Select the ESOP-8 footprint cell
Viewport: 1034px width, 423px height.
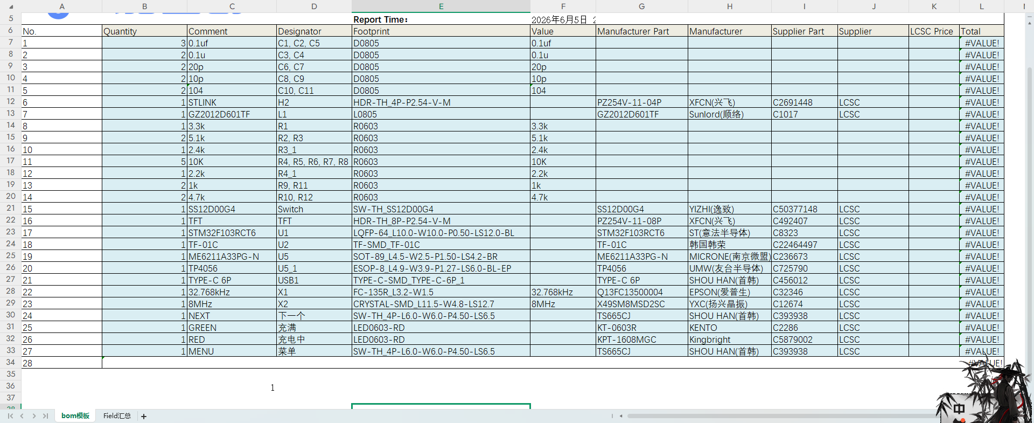tap(441, 268)
